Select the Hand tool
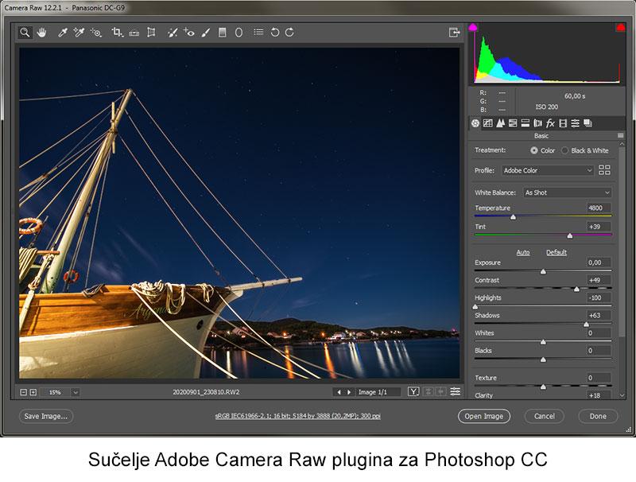Screen dimensions: 636x482 [41, 33]
